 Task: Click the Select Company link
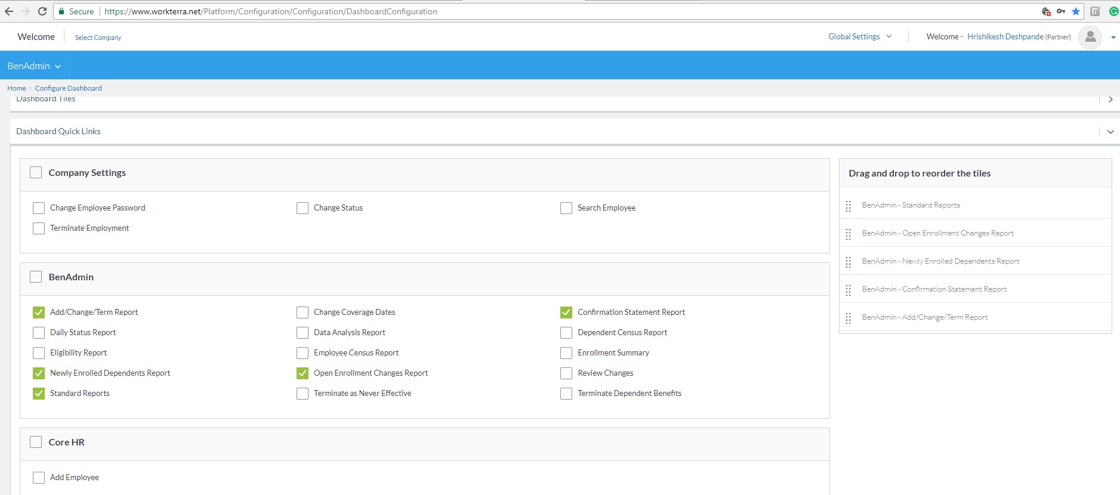click(98, 38)
